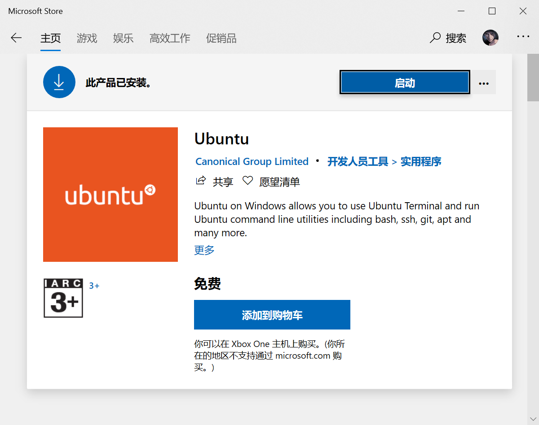Open the user profile avatar
This screenshot has height=425, width=539.
pos(490,38)
